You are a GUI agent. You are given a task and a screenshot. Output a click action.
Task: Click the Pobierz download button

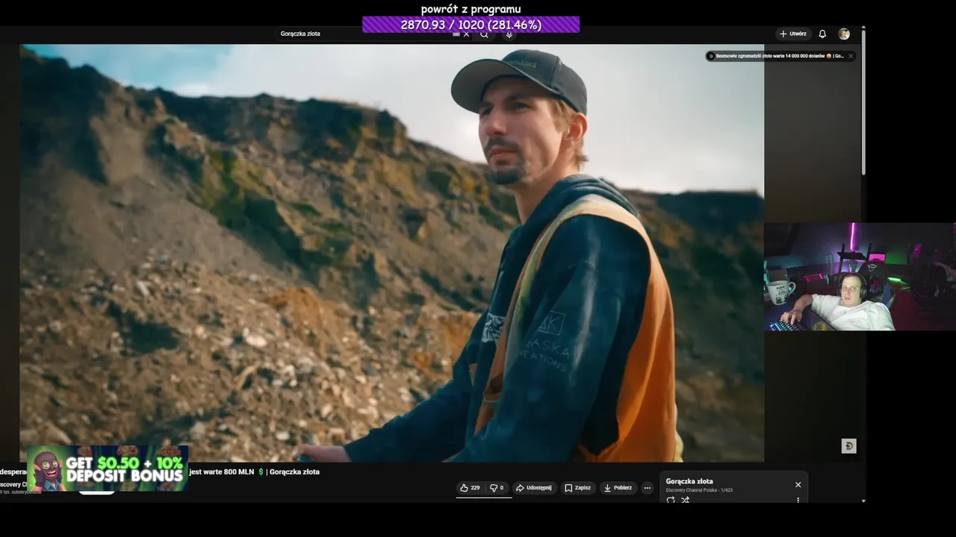618,488
